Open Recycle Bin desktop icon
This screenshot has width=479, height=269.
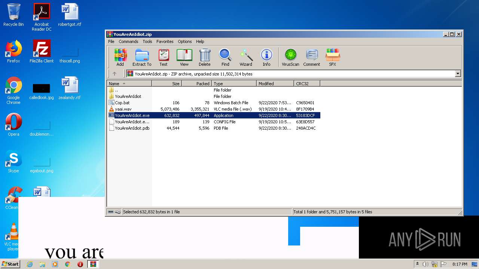click(x=13, y=15)
